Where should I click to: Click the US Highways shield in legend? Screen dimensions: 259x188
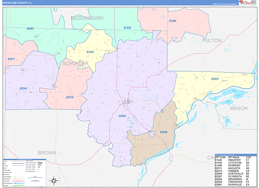pos(16,181)
